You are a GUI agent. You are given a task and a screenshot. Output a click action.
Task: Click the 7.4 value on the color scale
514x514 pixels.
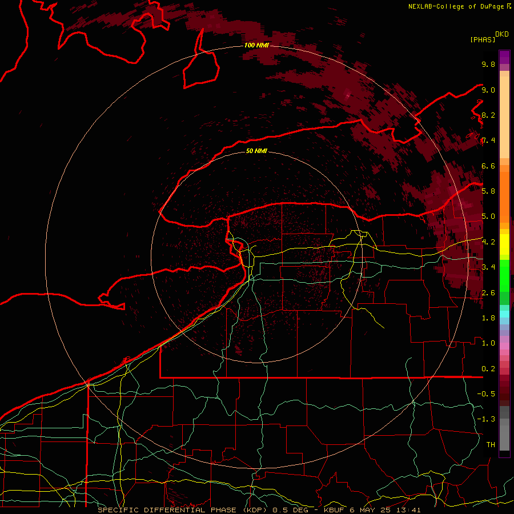click(488, 140)
